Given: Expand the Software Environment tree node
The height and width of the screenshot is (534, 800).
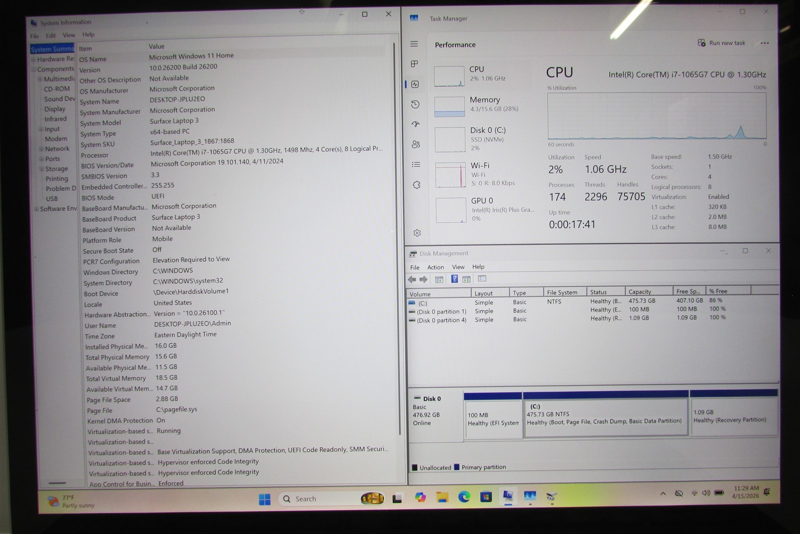Looking at the screenshot, I should pos(36,209).
